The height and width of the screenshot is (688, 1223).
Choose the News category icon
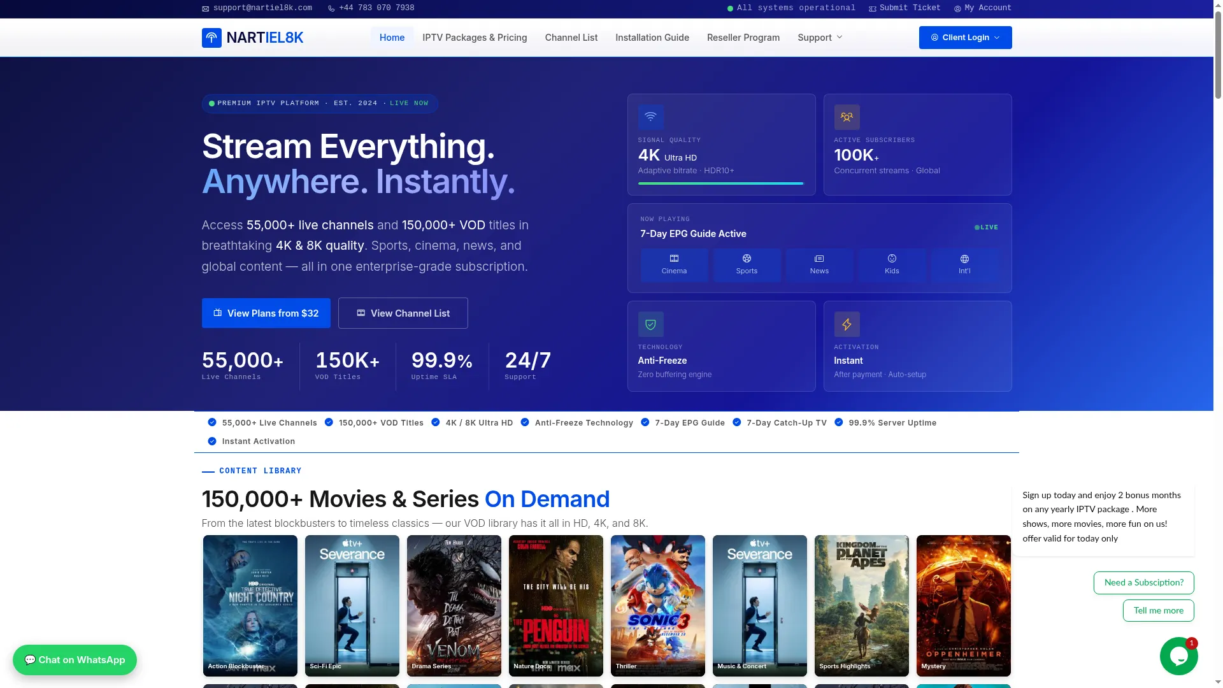pos(819,259)
